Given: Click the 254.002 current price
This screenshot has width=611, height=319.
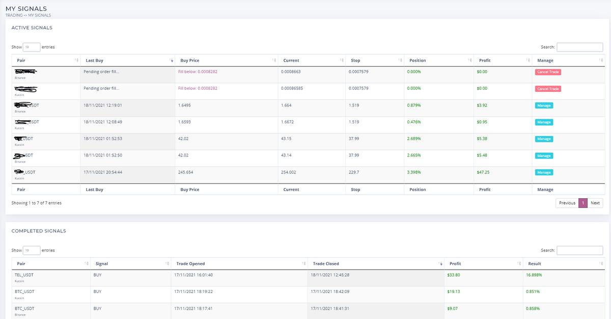Looking at the screenshot, I should pos(289,172).
